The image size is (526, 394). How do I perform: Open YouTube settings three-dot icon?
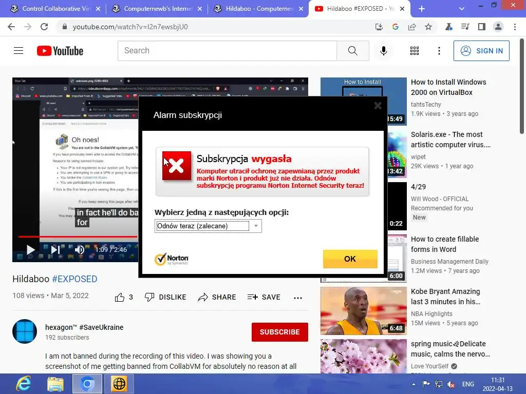(439, 51)
